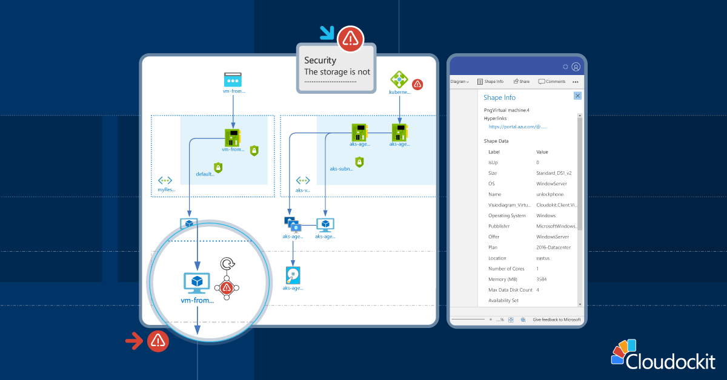Select the small VM icon above the magnifier
727x380 pixels.
(189, 223)
